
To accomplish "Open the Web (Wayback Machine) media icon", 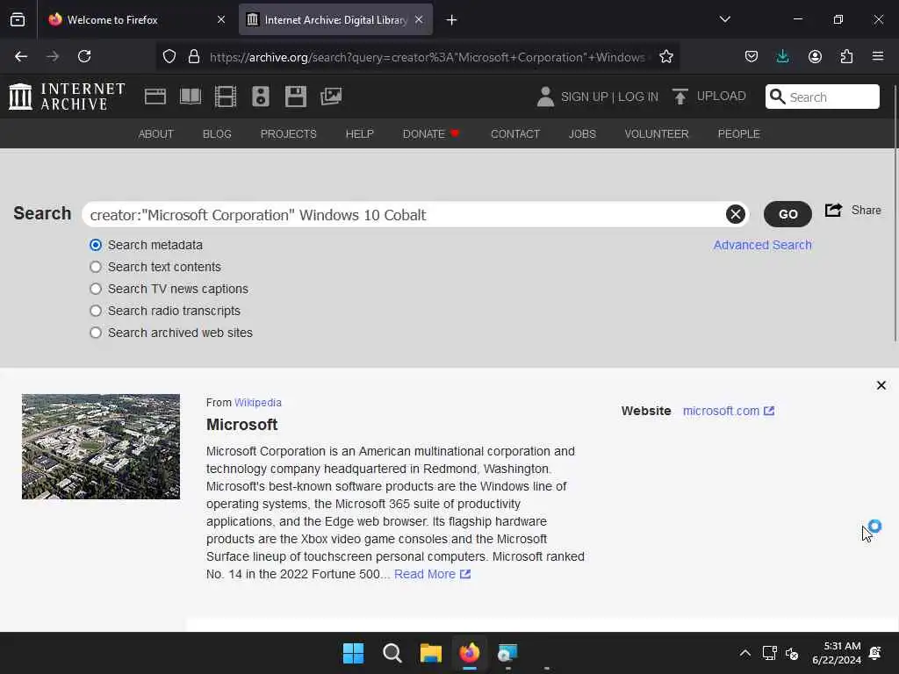I will (155, 97).
